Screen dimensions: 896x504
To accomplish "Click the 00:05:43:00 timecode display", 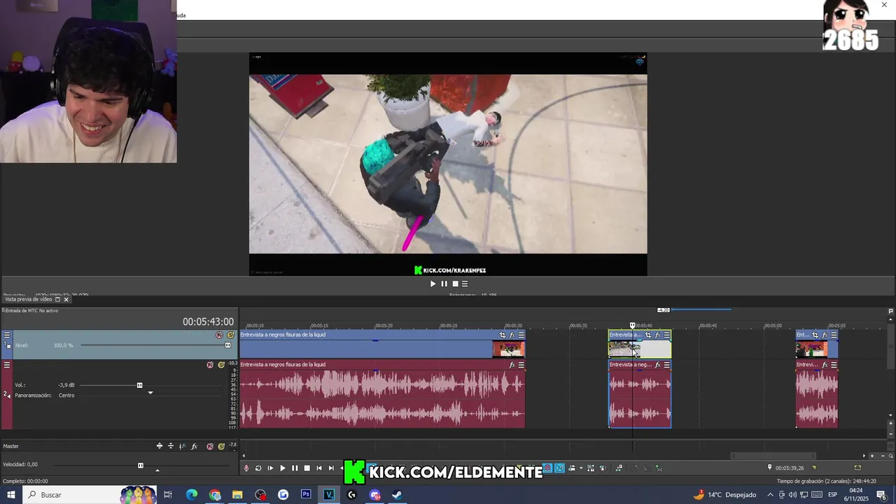I will [x=208, y=322].
